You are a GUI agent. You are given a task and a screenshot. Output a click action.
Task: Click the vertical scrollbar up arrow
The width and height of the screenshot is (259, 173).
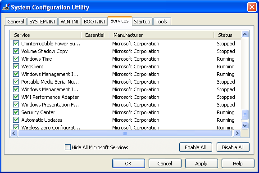pyautogui.click(x=245, y=35)
